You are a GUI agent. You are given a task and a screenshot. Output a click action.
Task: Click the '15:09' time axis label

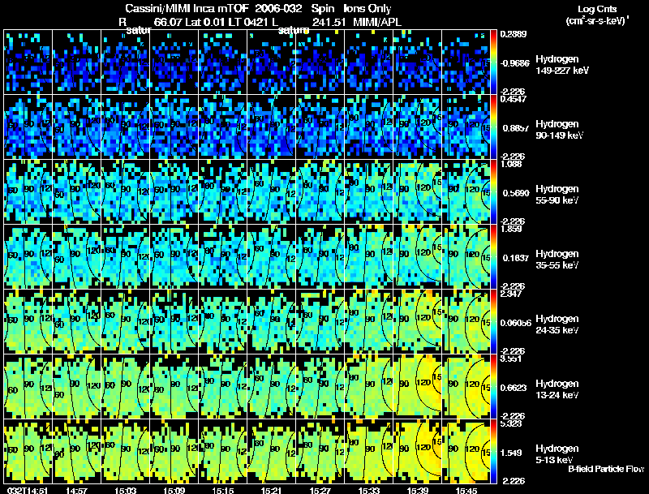click(x=174, y=491)
